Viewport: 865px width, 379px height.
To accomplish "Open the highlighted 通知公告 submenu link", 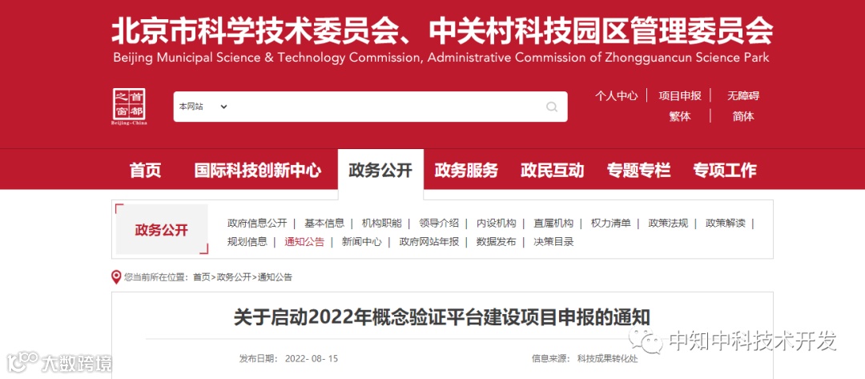I will (304, 242).
